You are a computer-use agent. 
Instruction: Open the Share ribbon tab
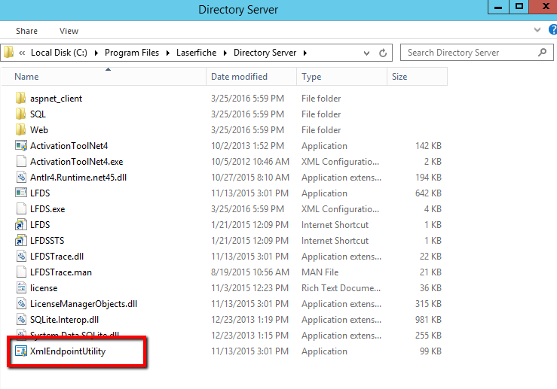pos(26,31)
